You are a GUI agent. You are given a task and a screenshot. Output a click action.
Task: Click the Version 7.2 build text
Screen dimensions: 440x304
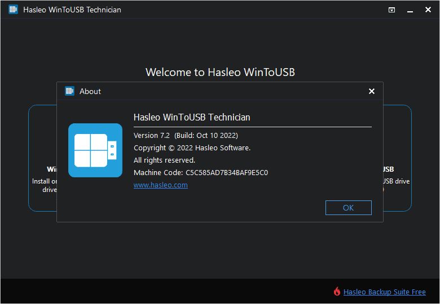(186, 136)
